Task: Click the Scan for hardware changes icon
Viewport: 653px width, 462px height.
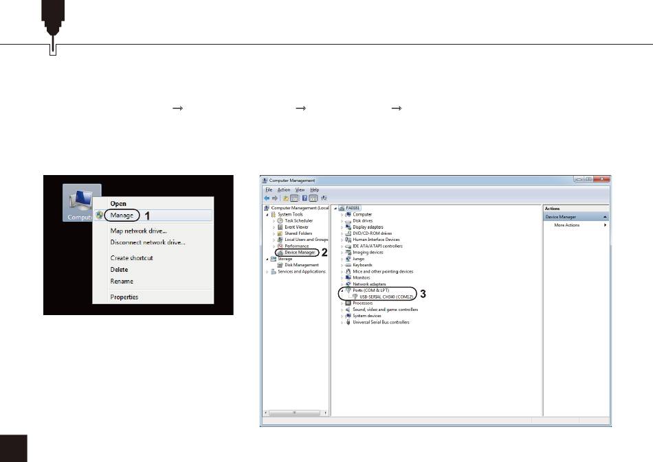Action: (324, 198)
